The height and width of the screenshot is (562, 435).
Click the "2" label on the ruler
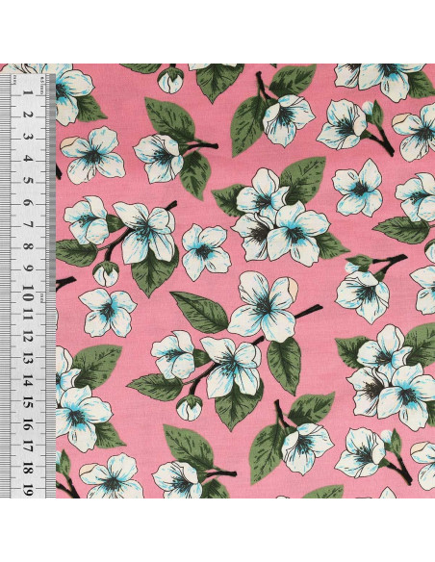coord(28,115)
